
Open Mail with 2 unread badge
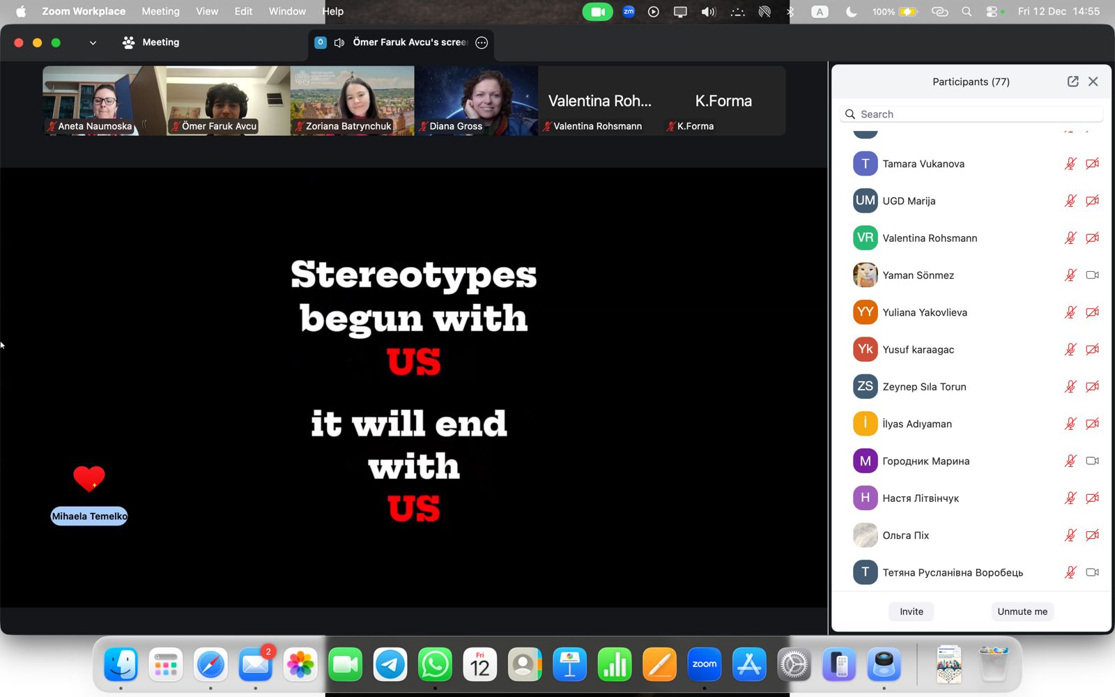pyautogui.click(x=256, y=664)
